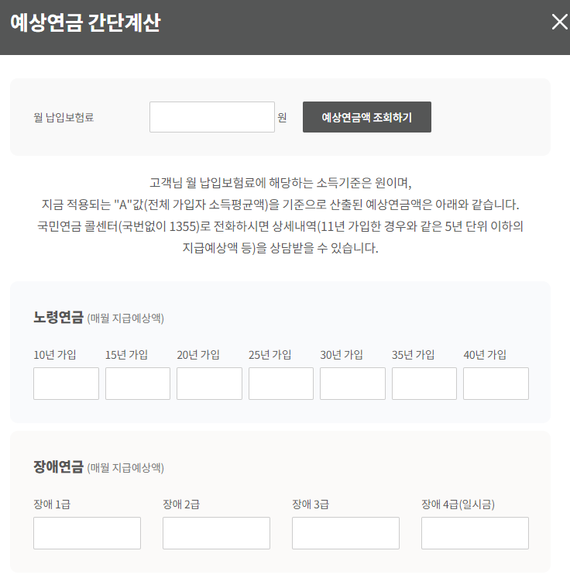This screenshot has width=570, height=575.
Task: Click the 원 unit label beside input
Action: [x=282, y=117]
